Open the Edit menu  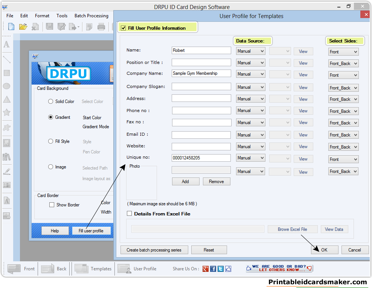(x=24, y=16)
